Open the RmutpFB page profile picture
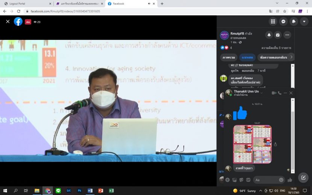This screenshot has height=195, width=312. (224, 35)
